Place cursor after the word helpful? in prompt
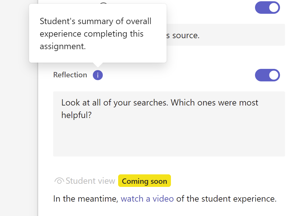295x216 pixels. [92, 115]
